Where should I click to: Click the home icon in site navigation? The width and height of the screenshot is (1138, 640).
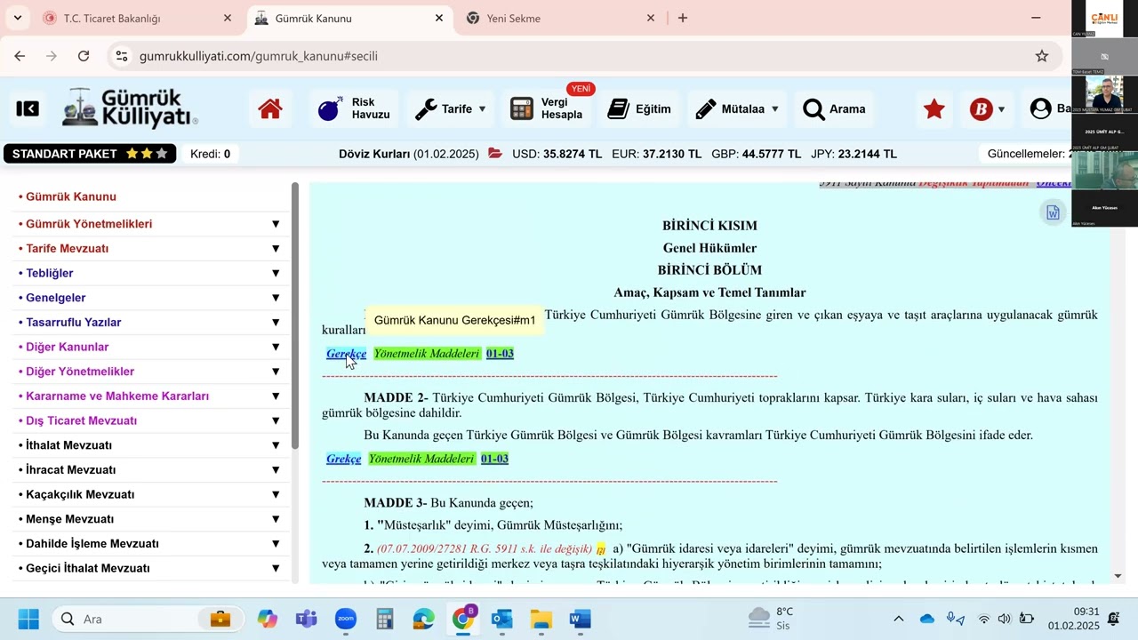pyautogui.click(x=270, y=109)
